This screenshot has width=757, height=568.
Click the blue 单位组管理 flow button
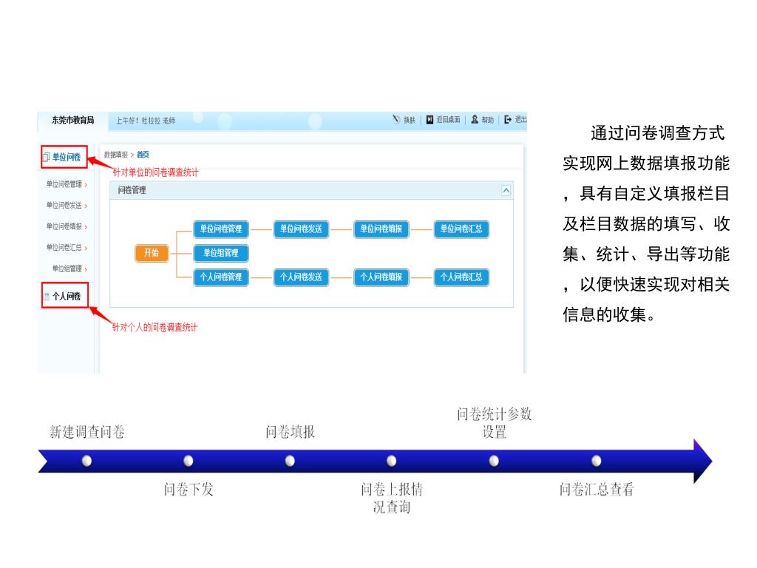point(221,253)
